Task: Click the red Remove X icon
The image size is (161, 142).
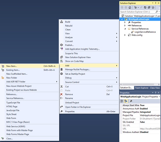Action: (61, 94)
